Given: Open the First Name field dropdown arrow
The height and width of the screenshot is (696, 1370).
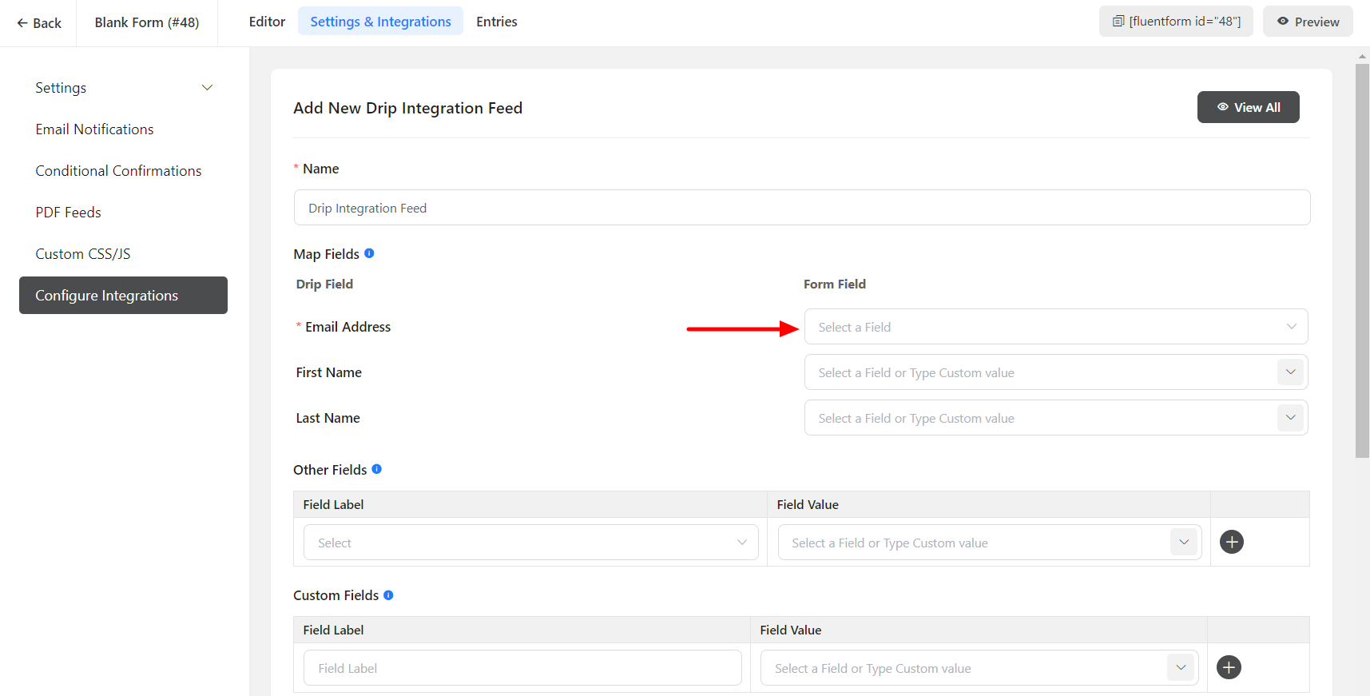Looking at the screenshot, I should [1290, 372].
